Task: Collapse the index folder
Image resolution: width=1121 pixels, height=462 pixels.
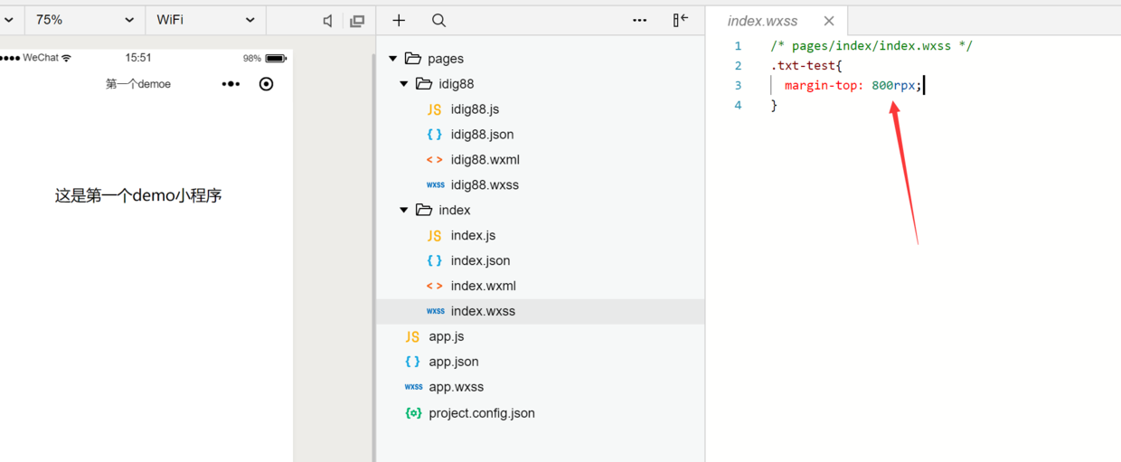Action: (x=404, y=211)
